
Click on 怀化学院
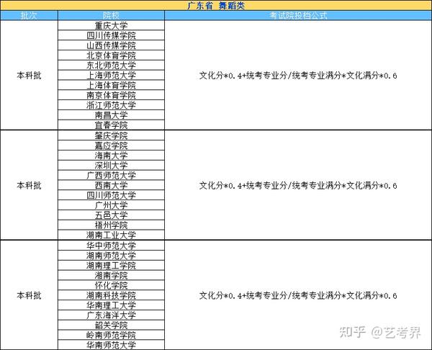[111, 285]
